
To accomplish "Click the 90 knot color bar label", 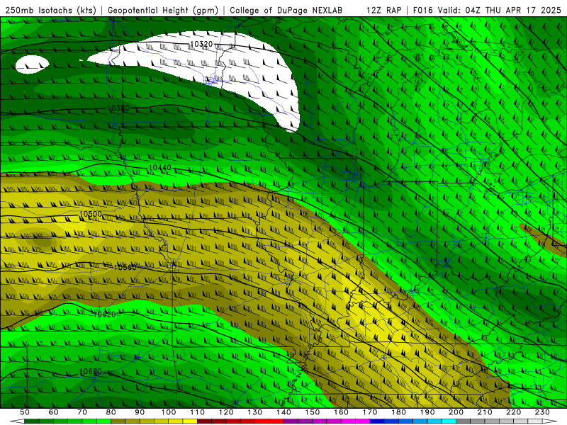I will point(140,412).
